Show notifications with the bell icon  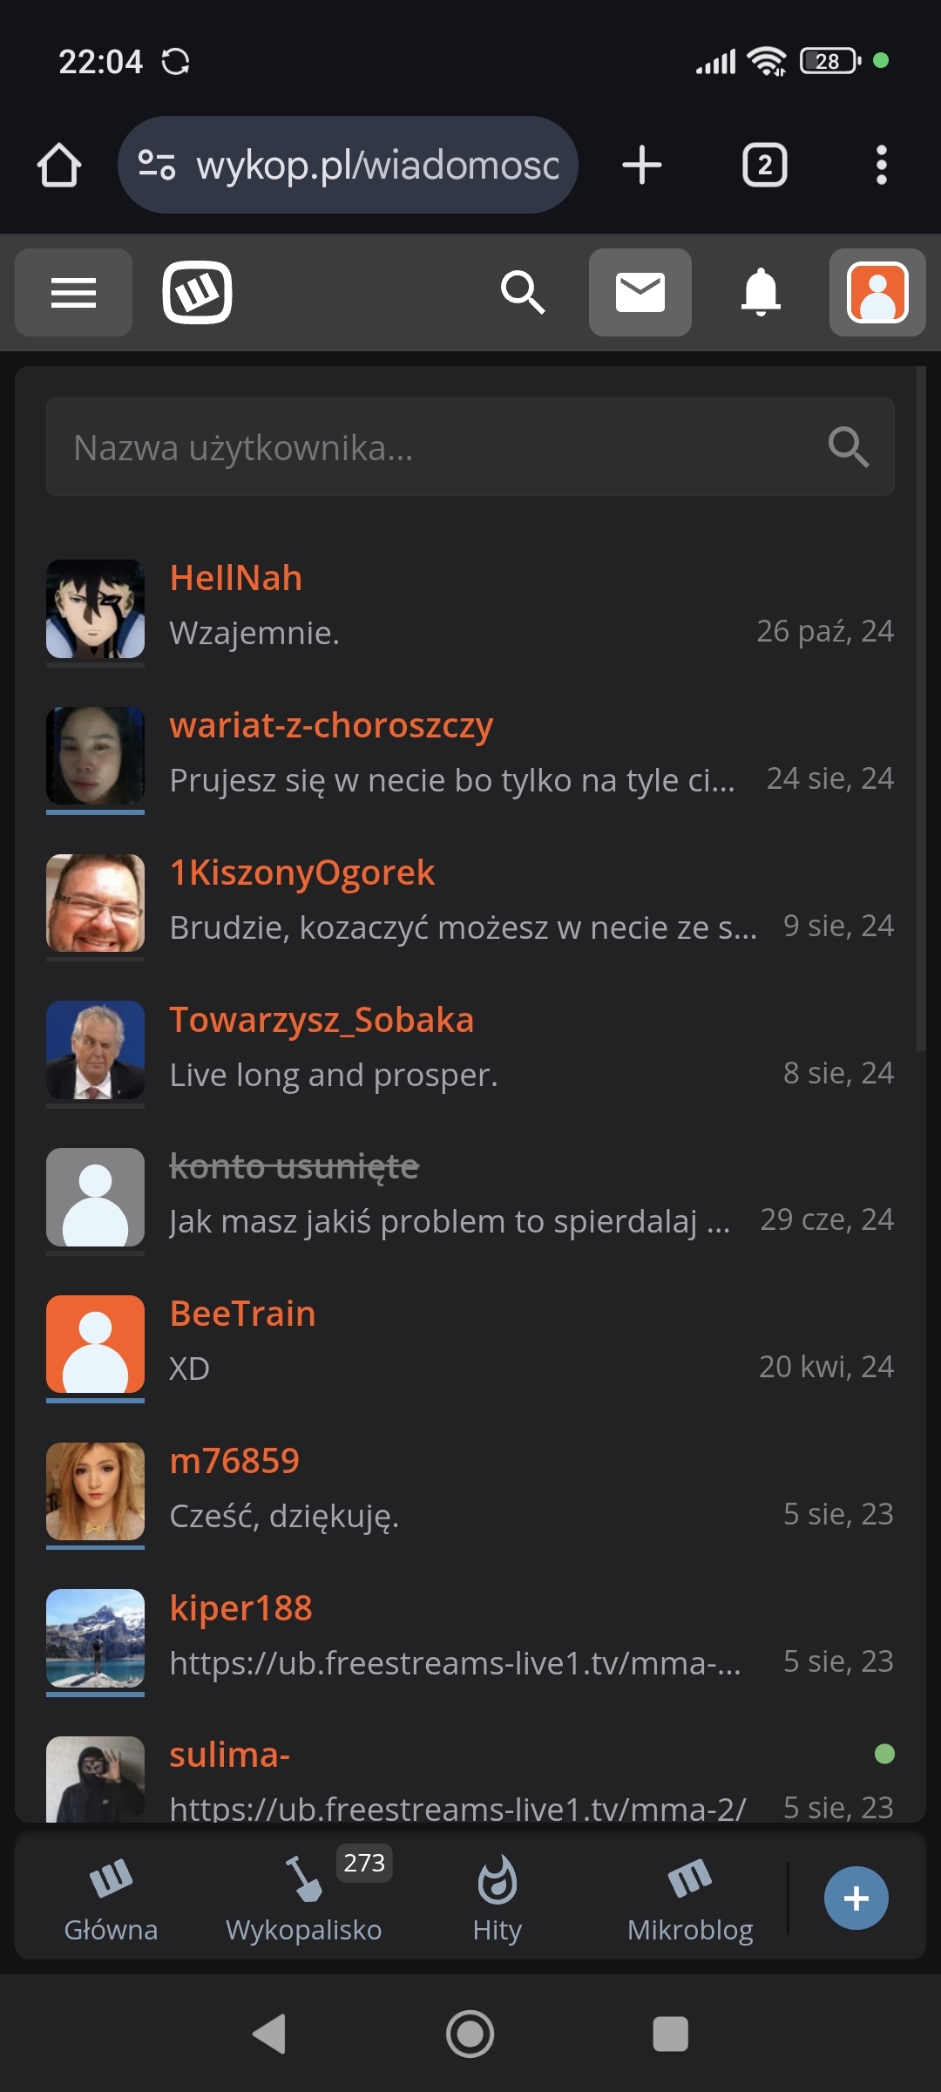click(x=761, y=292)
